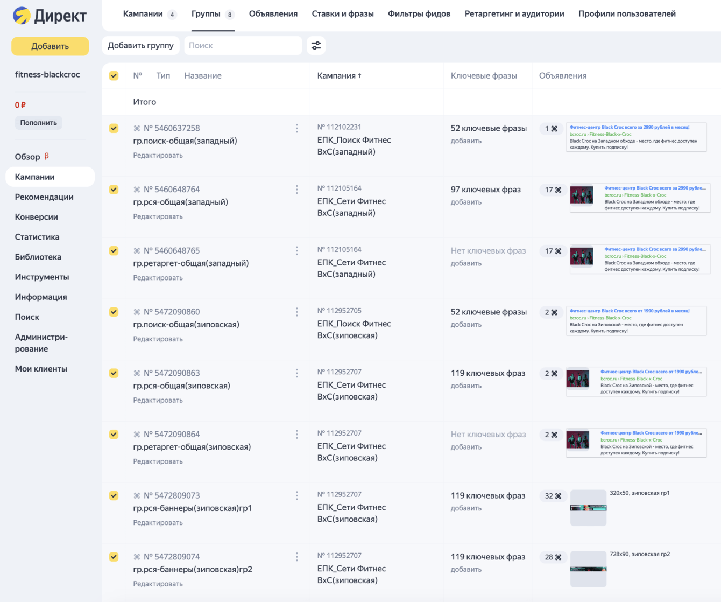721x602 pixels.
Task: Uncheck the гр.поиск-общая(западный) group checkbox
Action: 114,128
